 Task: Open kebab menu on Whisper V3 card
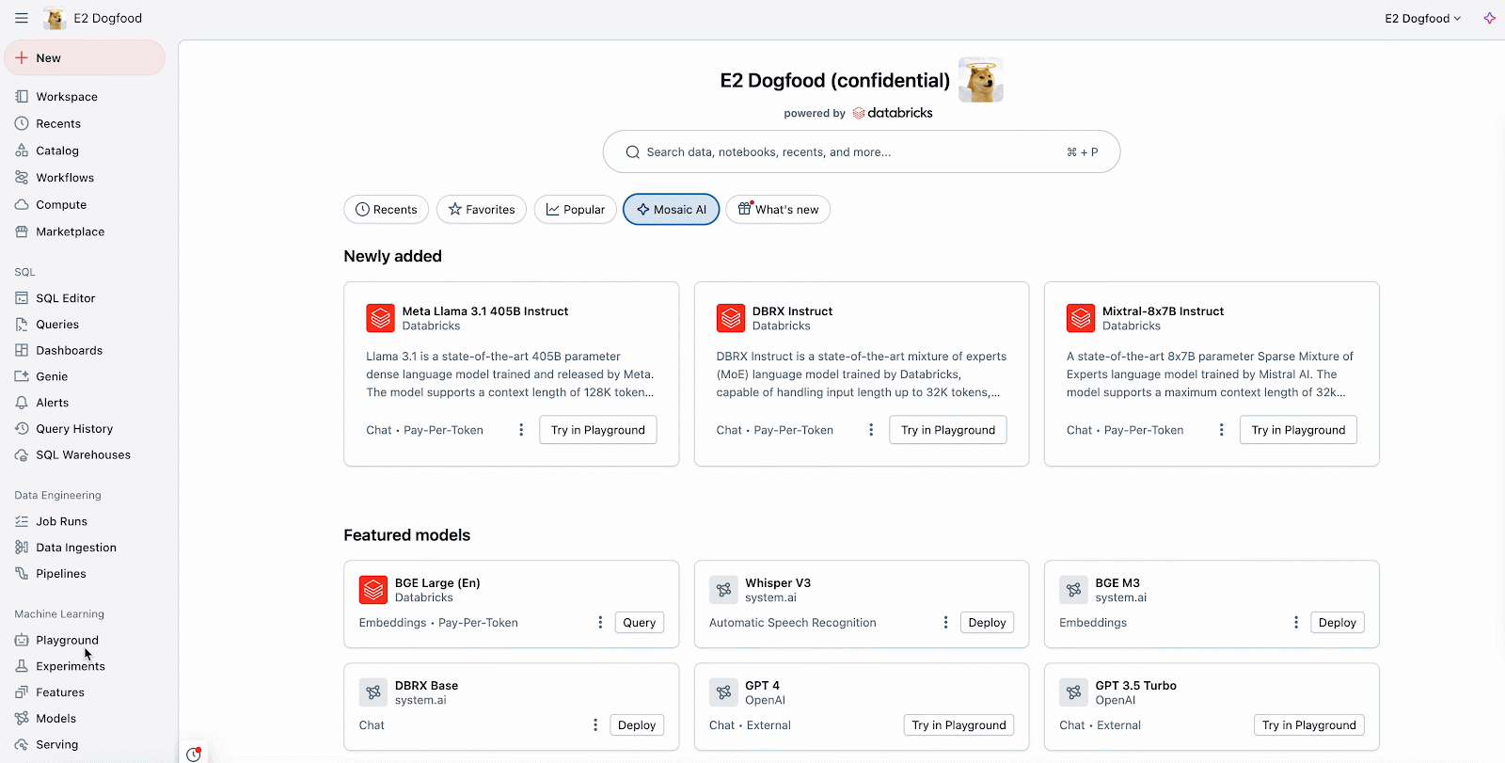[945, 623]
